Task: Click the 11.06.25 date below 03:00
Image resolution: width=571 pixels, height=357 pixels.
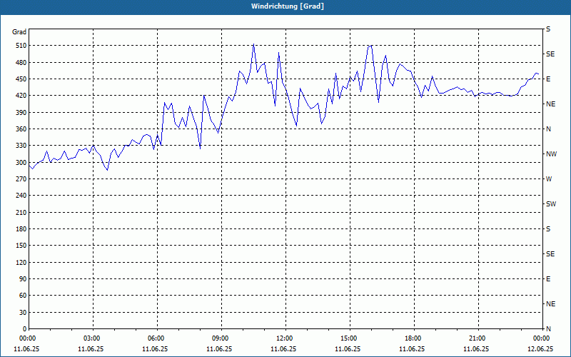Action: 91,349
